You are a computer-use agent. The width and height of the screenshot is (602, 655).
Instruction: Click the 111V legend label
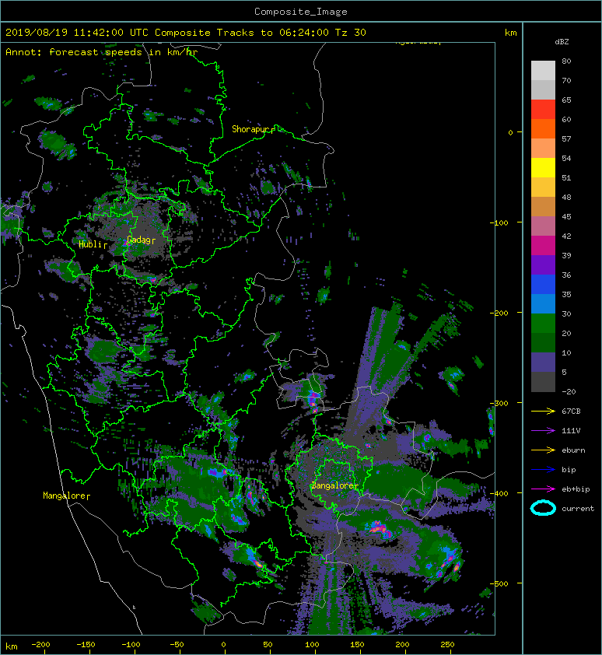coord(571,431)
